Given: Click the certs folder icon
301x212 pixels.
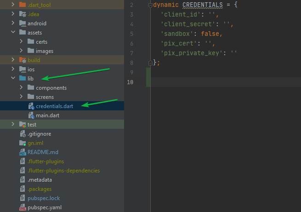Looking at the screenshot, I should pos(31,41).
